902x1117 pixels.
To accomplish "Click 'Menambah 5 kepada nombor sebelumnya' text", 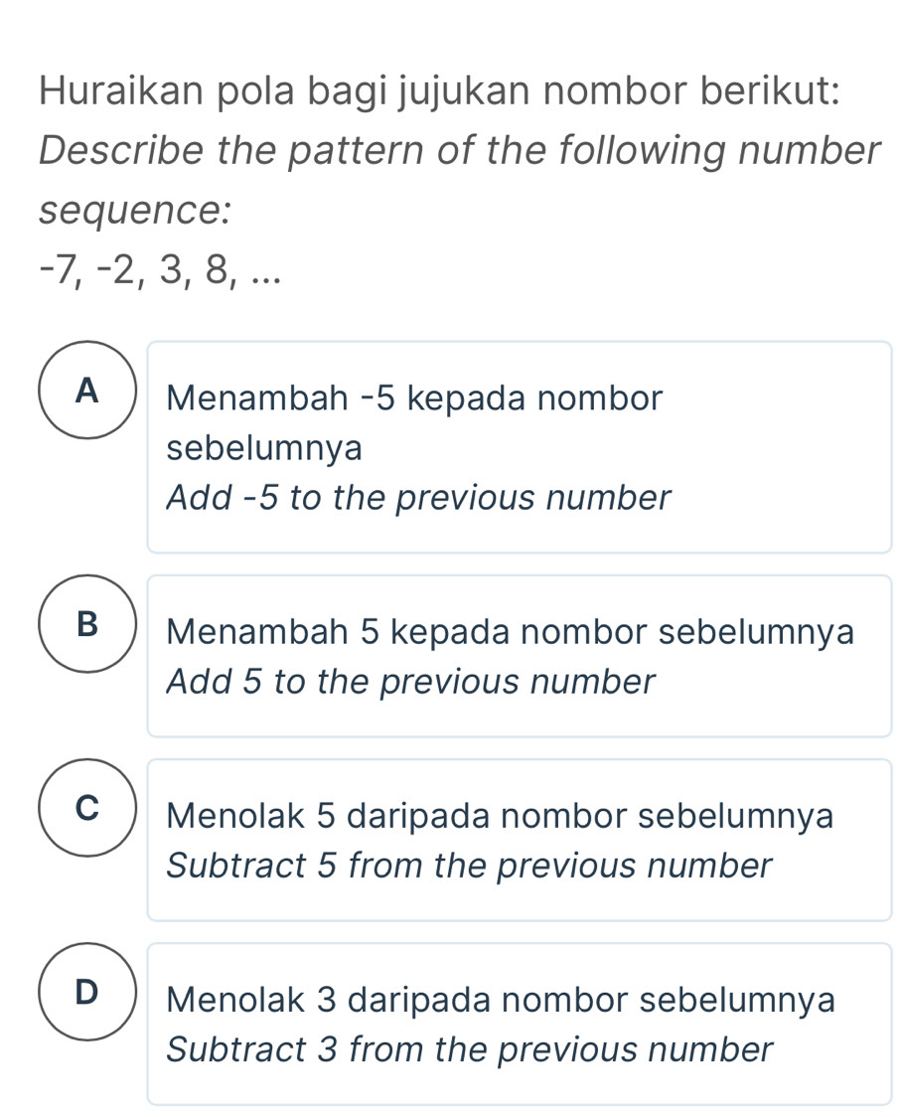I will point(510,631).
